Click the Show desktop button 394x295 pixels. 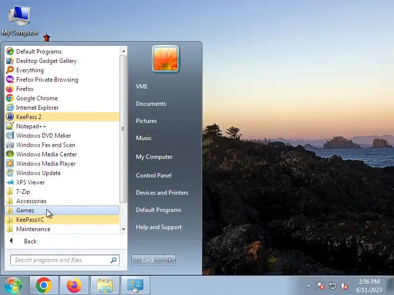pos(390,286)
